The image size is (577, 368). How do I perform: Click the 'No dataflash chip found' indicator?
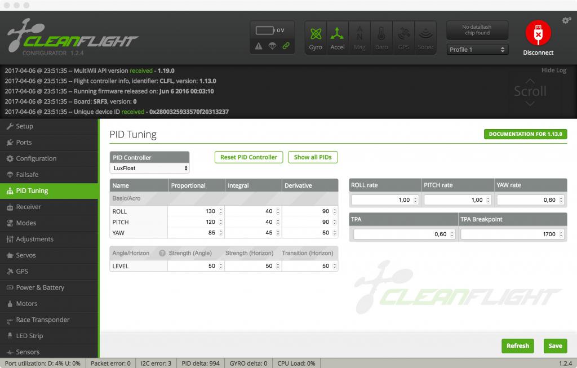point(477,30)
